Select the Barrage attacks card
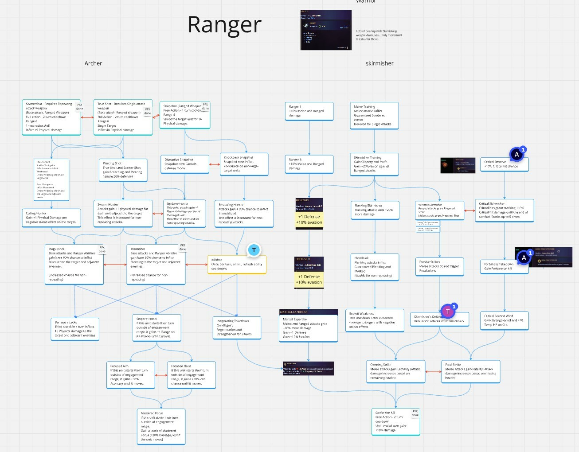The image size is (579, 452). [x=75, y=329]
